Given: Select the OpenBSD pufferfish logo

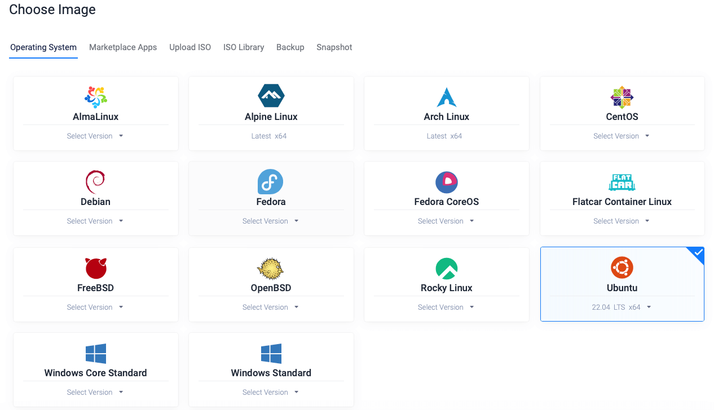Looking at the screenshot, I should (271, 269).
